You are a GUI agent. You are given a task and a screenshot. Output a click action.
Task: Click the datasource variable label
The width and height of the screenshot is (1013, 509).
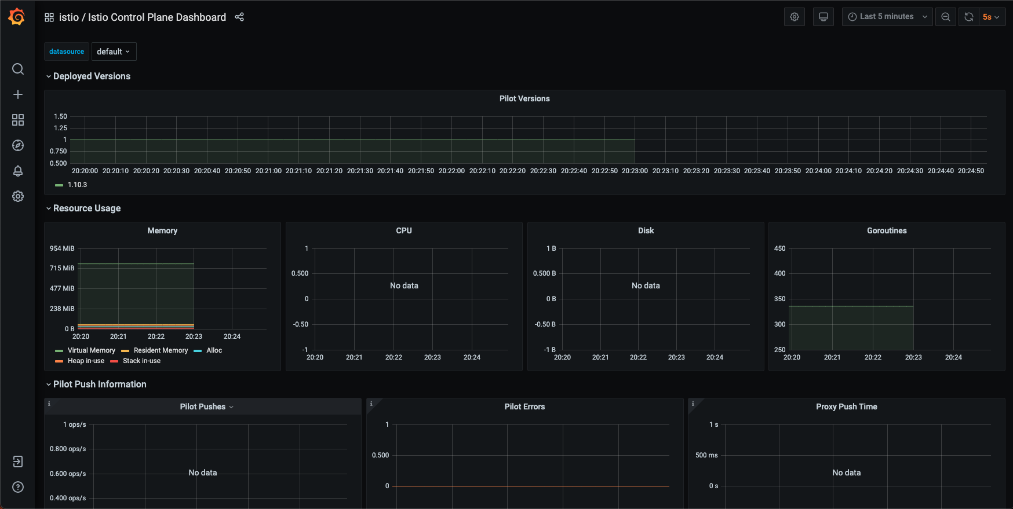(x=67, y=52)
